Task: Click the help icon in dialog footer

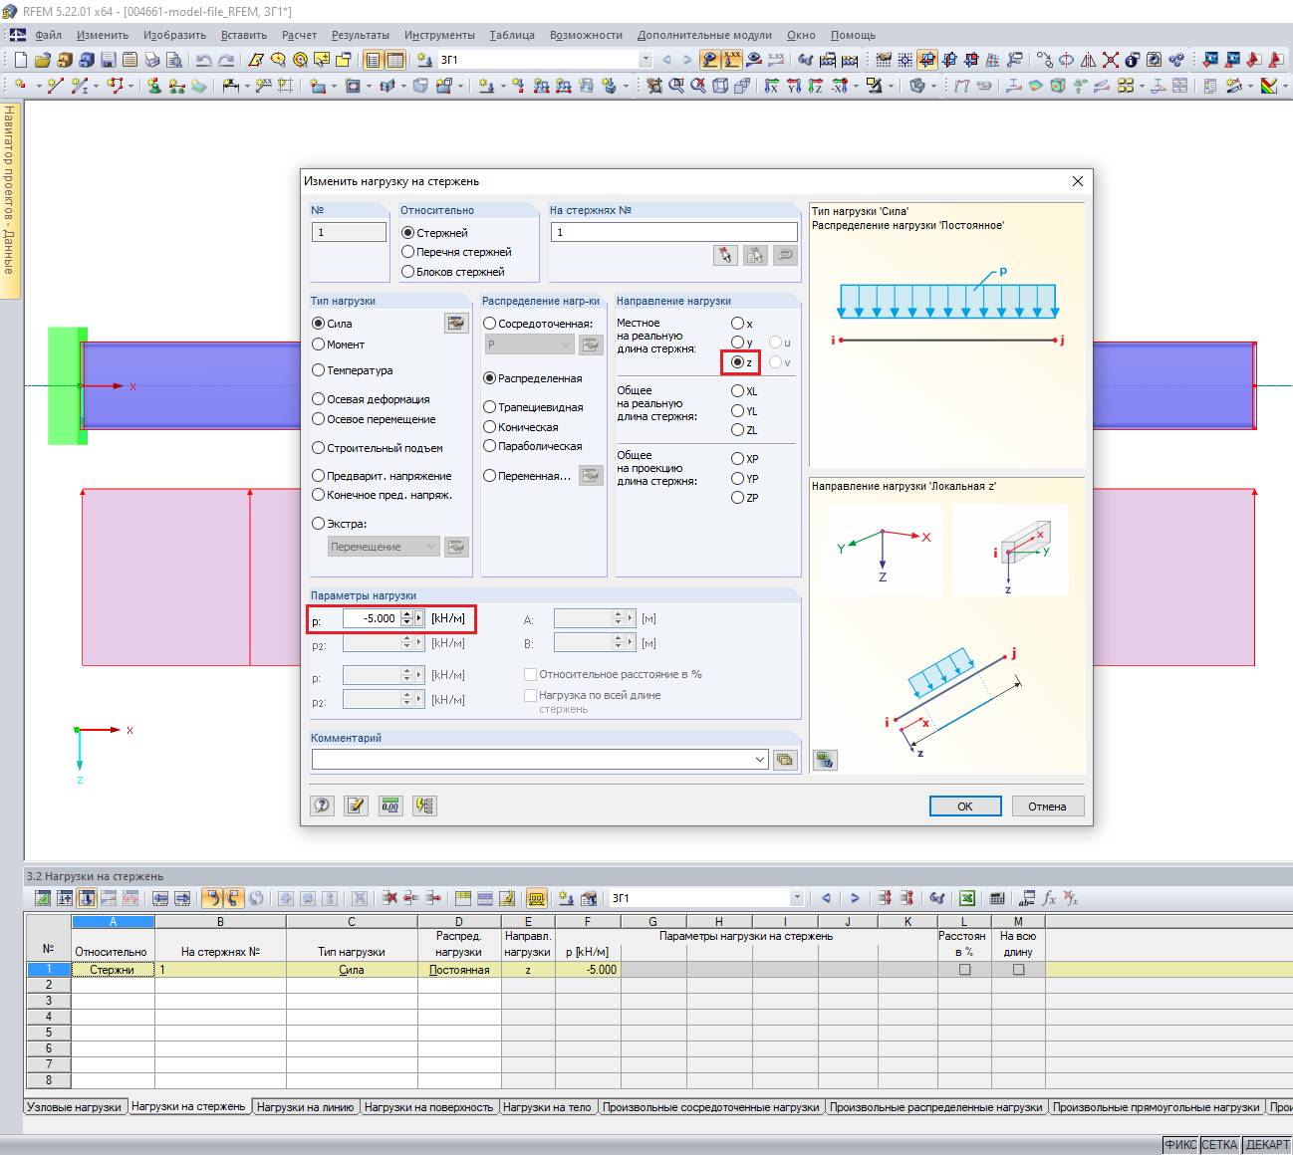Action: pyautogui.click(x=322, y=806)
